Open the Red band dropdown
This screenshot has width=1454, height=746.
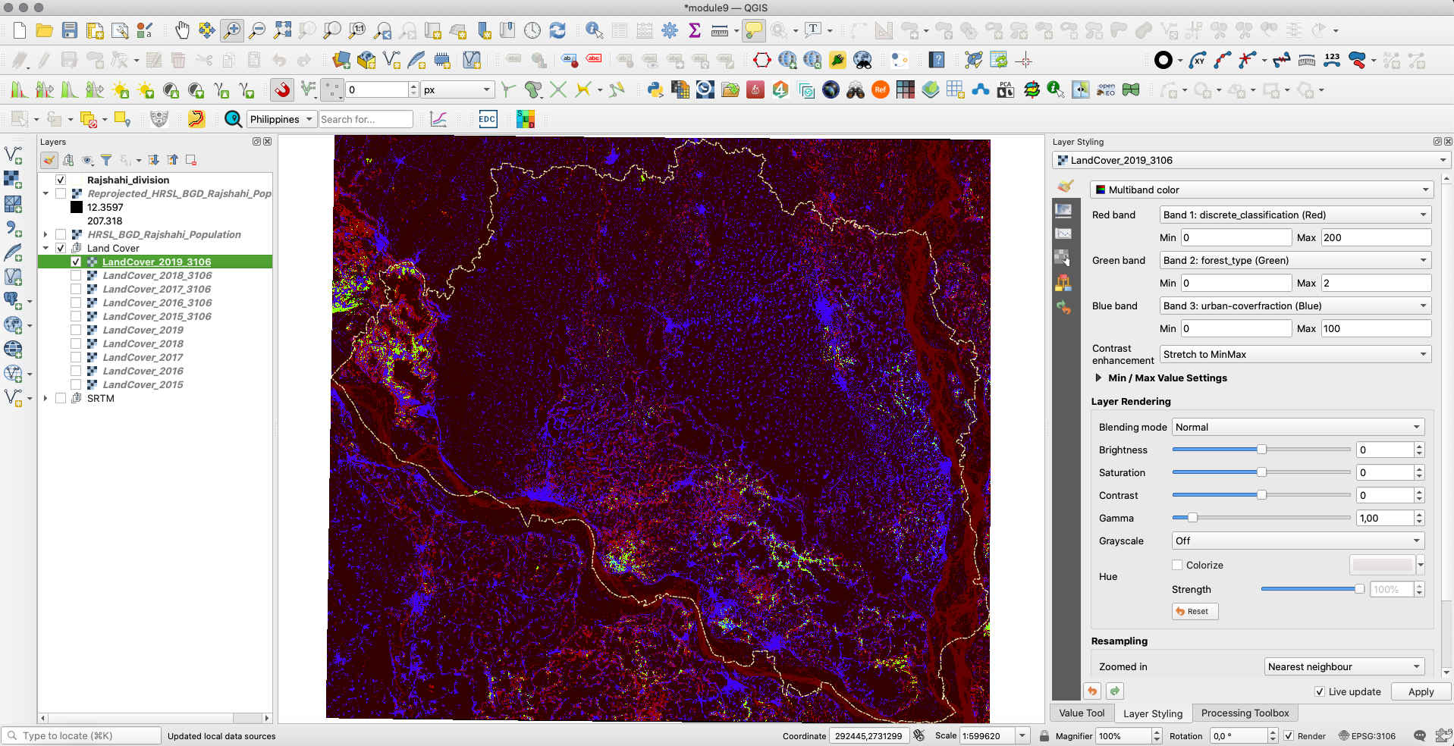tap(1295, 215)
